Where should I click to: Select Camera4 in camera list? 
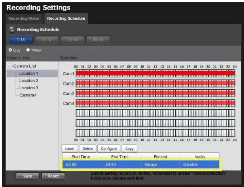click(28, 95)
